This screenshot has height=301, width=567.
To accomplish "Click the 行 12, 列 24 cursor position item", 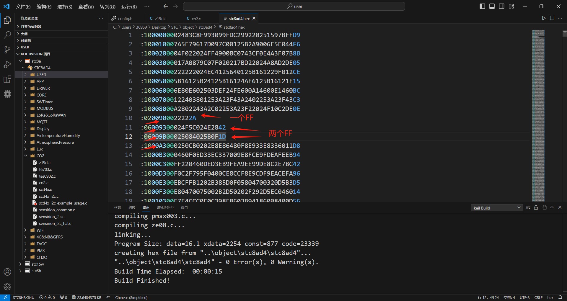I will [x=488, y=297].
